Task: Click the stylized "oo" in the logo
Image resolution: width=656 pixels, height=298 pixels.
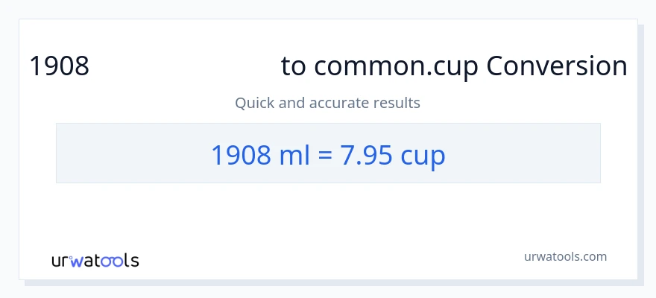Action: 111,261
